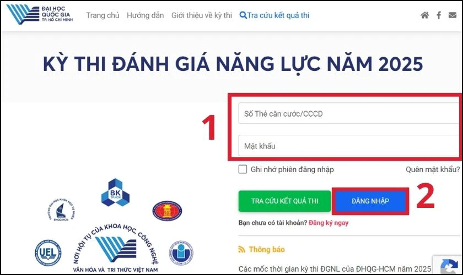463x275 pixels.
Task: Follow the Đăng ký ngay link
Action: point(329,223)
